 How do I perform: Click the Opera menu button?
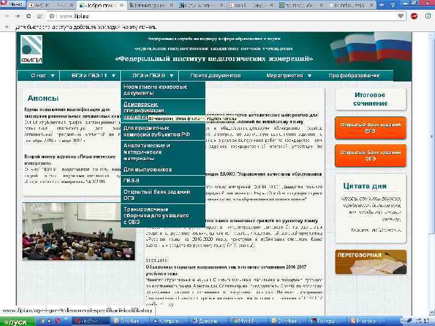point(13,4)
